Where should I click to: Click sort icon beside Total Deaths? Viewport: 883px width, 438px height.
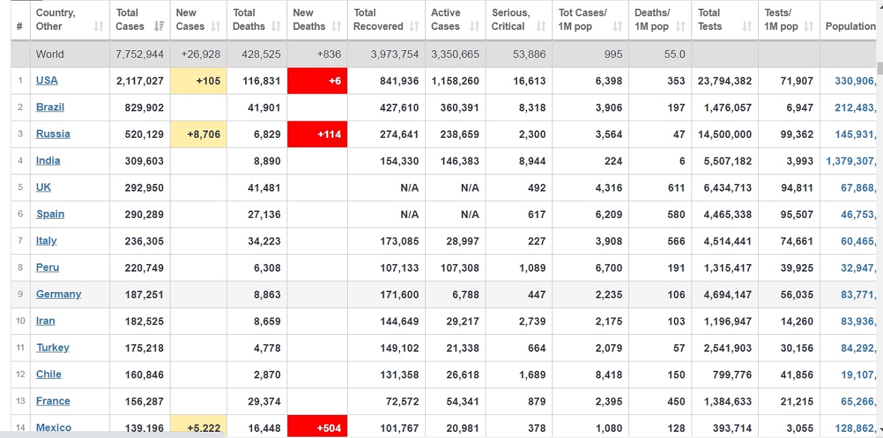pos(276,26)
